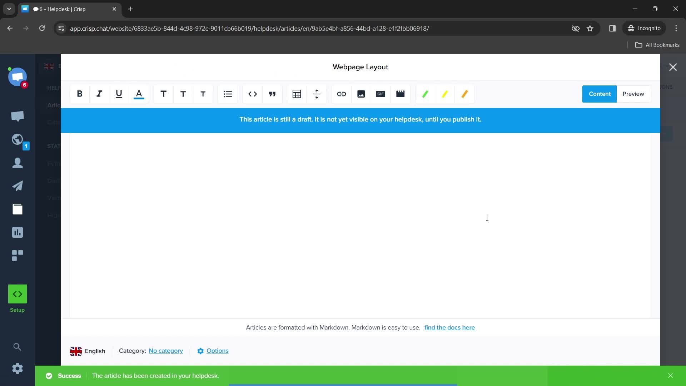Click find the docs here link
The image size is (686, 386).
[x=449, y=327]
